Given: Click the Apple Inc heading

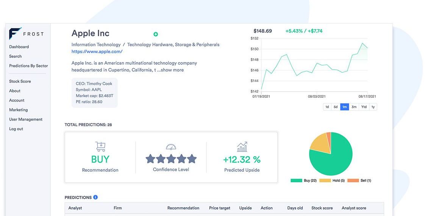Looking at the screenshot, I should (x=91, y=33).
